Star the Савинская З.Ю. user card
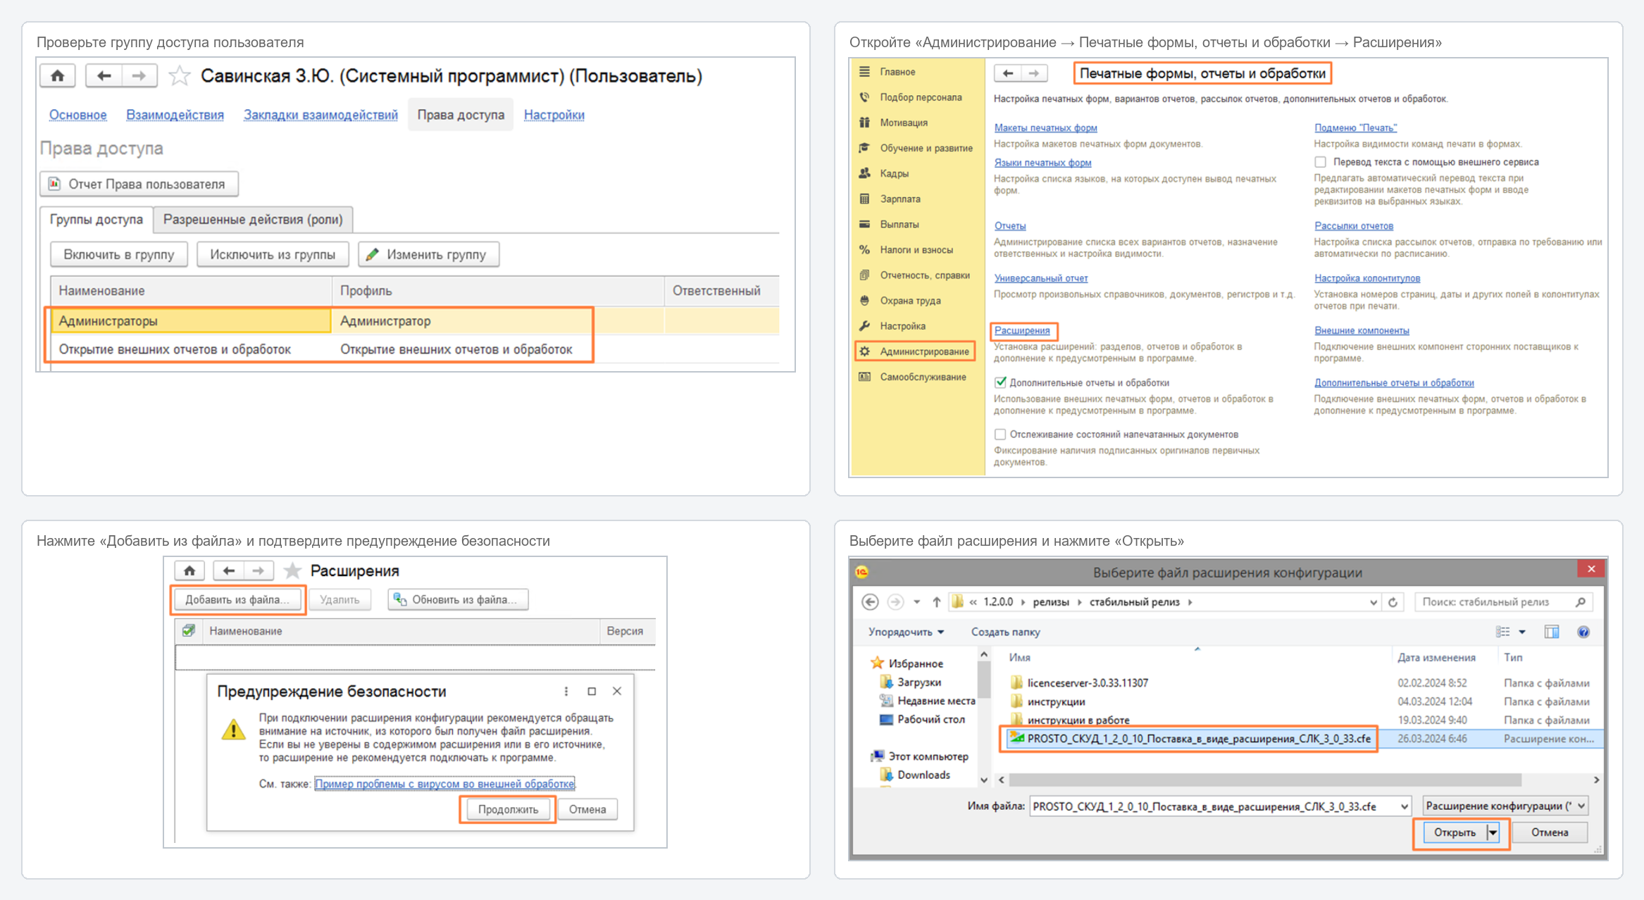The height and width of the screenshot is (900, 1644). pyautogui.click(x=180, y=76)
